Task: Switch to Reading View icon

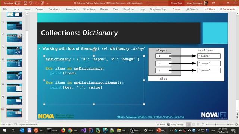Action: 198,125
